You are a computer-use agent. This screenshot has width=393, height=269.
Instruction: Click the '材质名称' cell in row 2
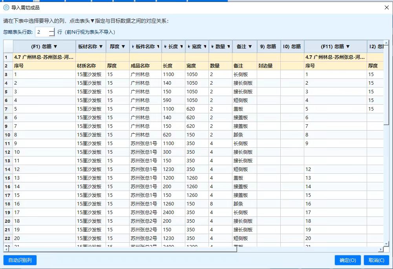(x=91, y=66)
